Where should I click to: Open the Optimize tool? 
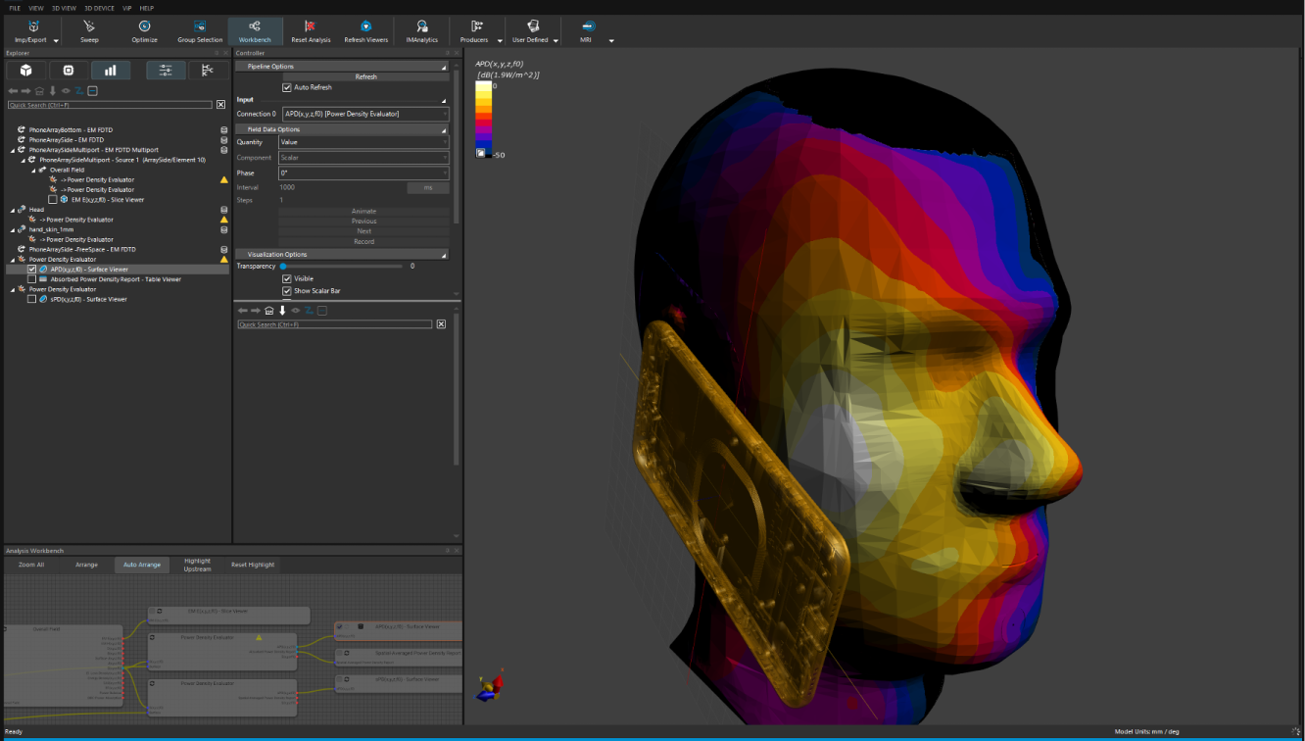tap(144, 29)
